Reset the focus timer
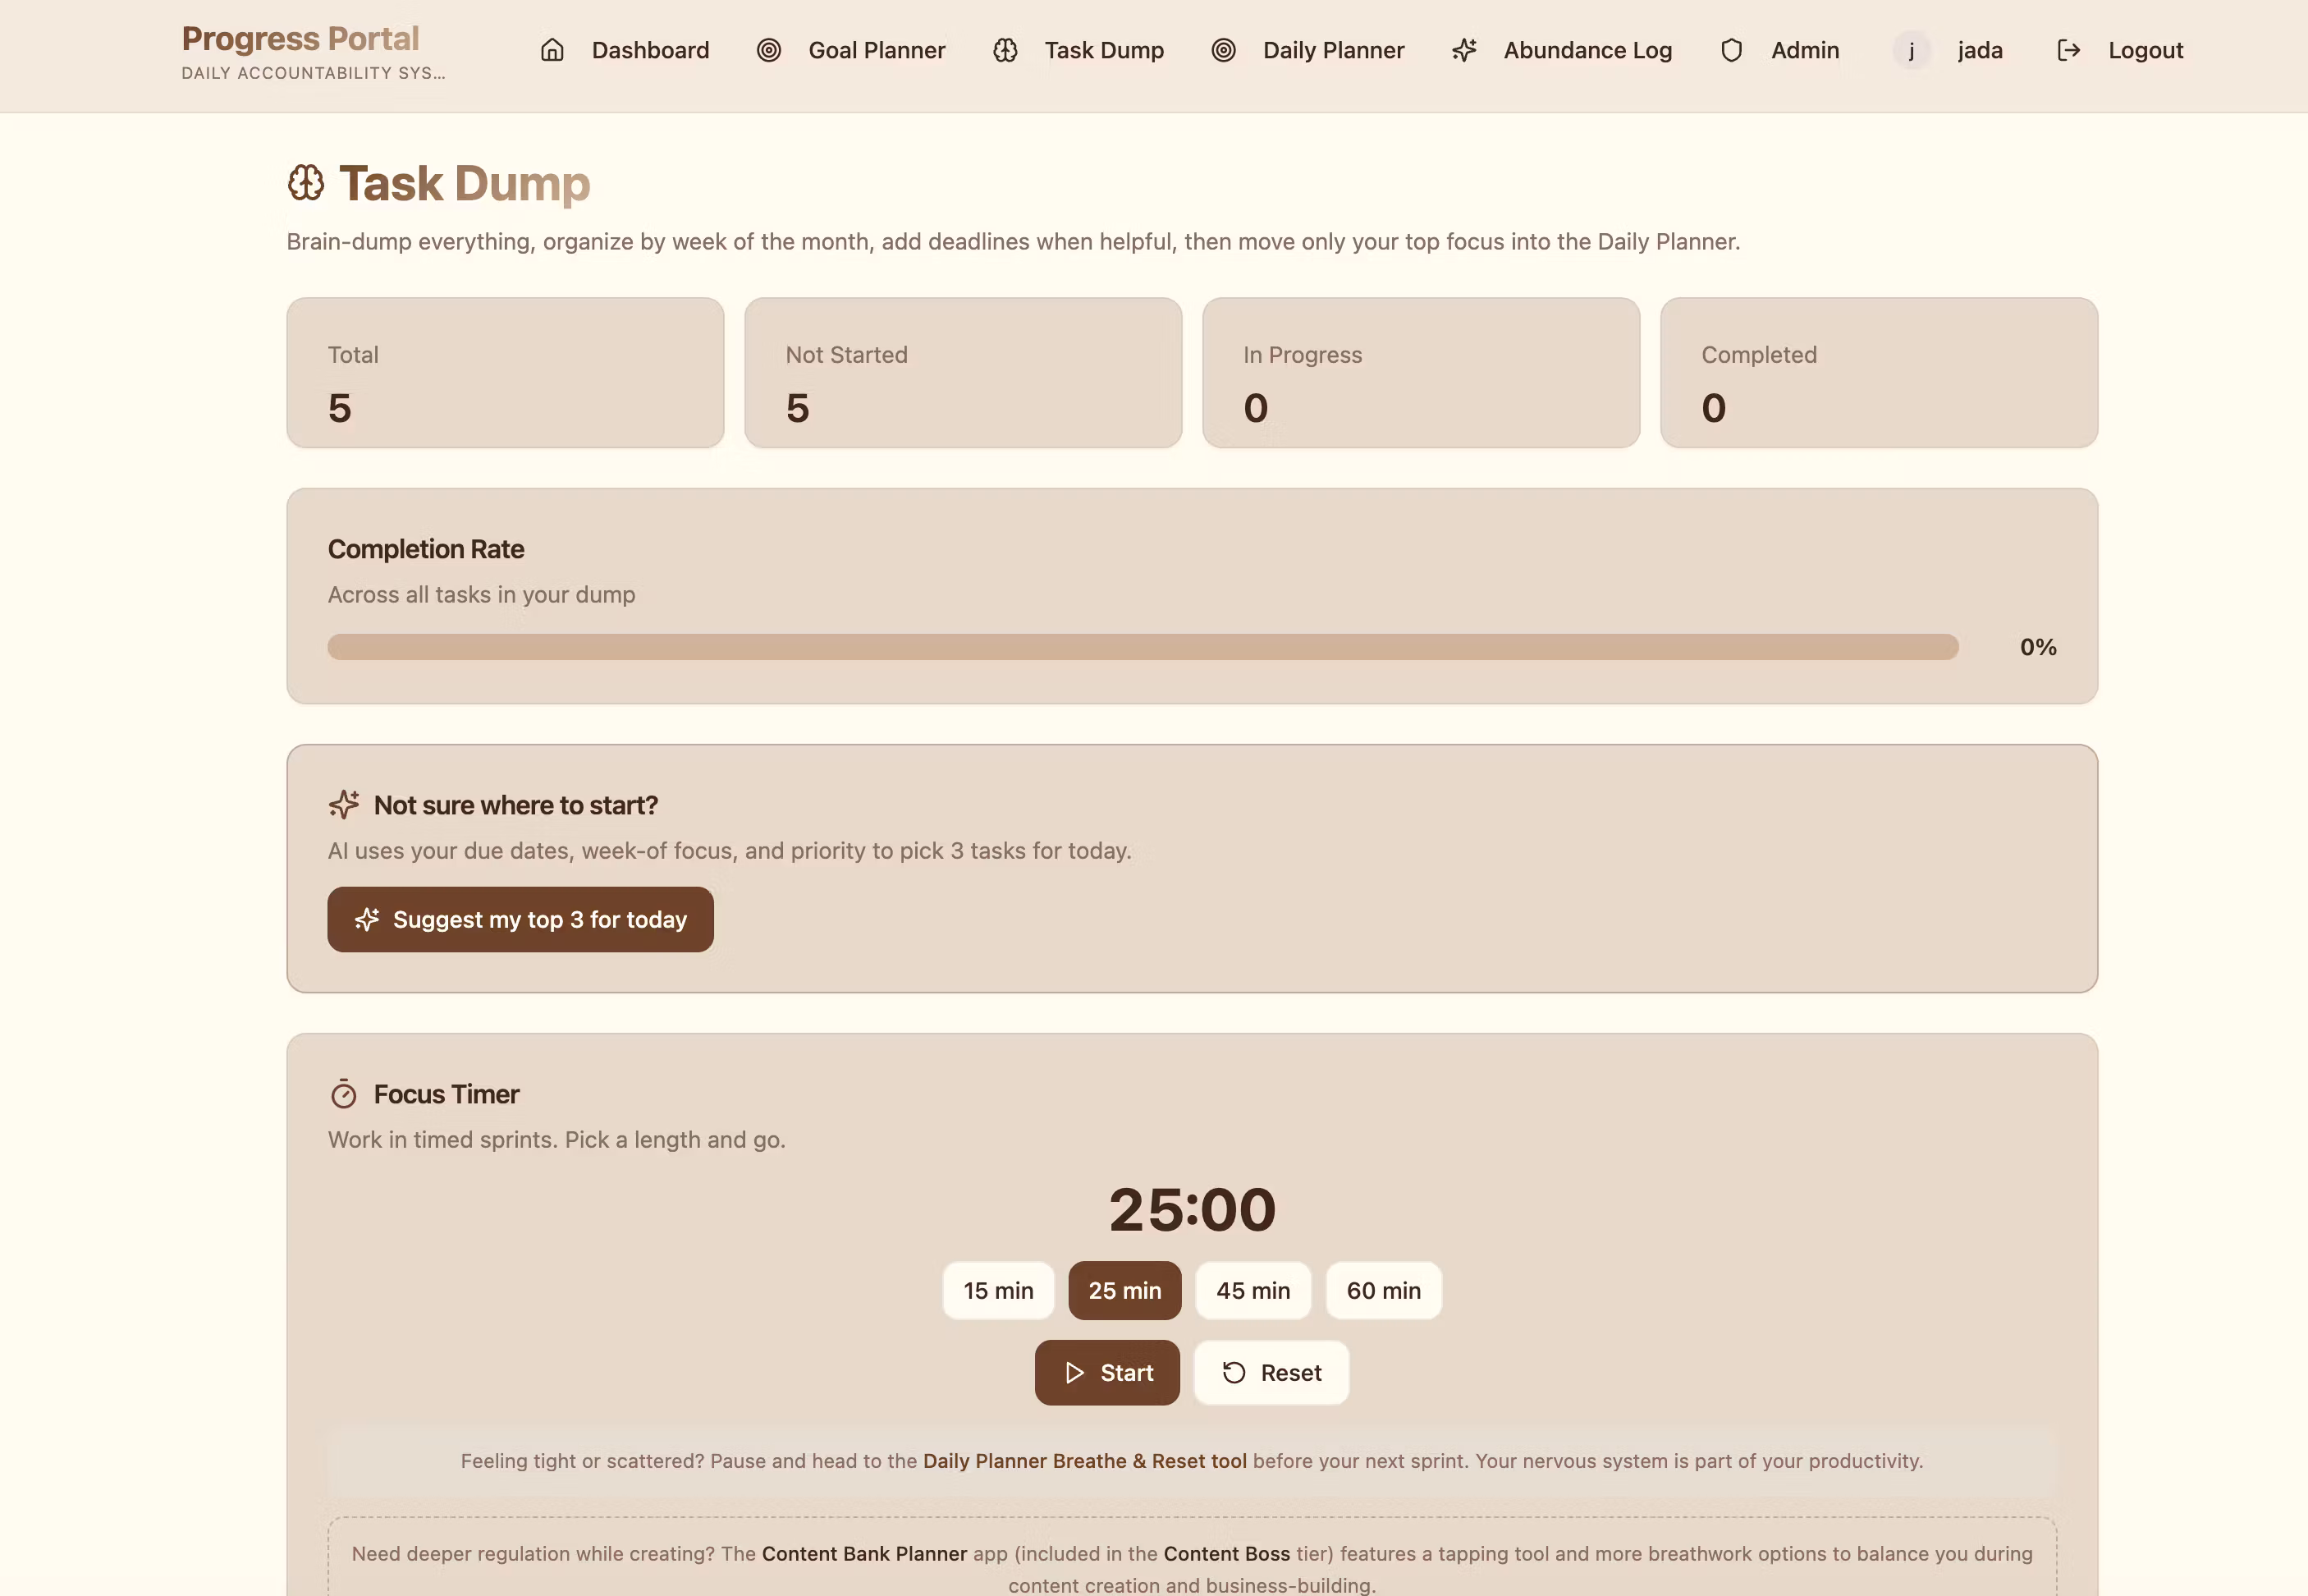Viewport: 2308px width, 1596px height. 1271,1372
